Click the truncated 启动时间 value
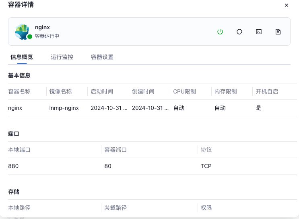 [x=109, y=108]
